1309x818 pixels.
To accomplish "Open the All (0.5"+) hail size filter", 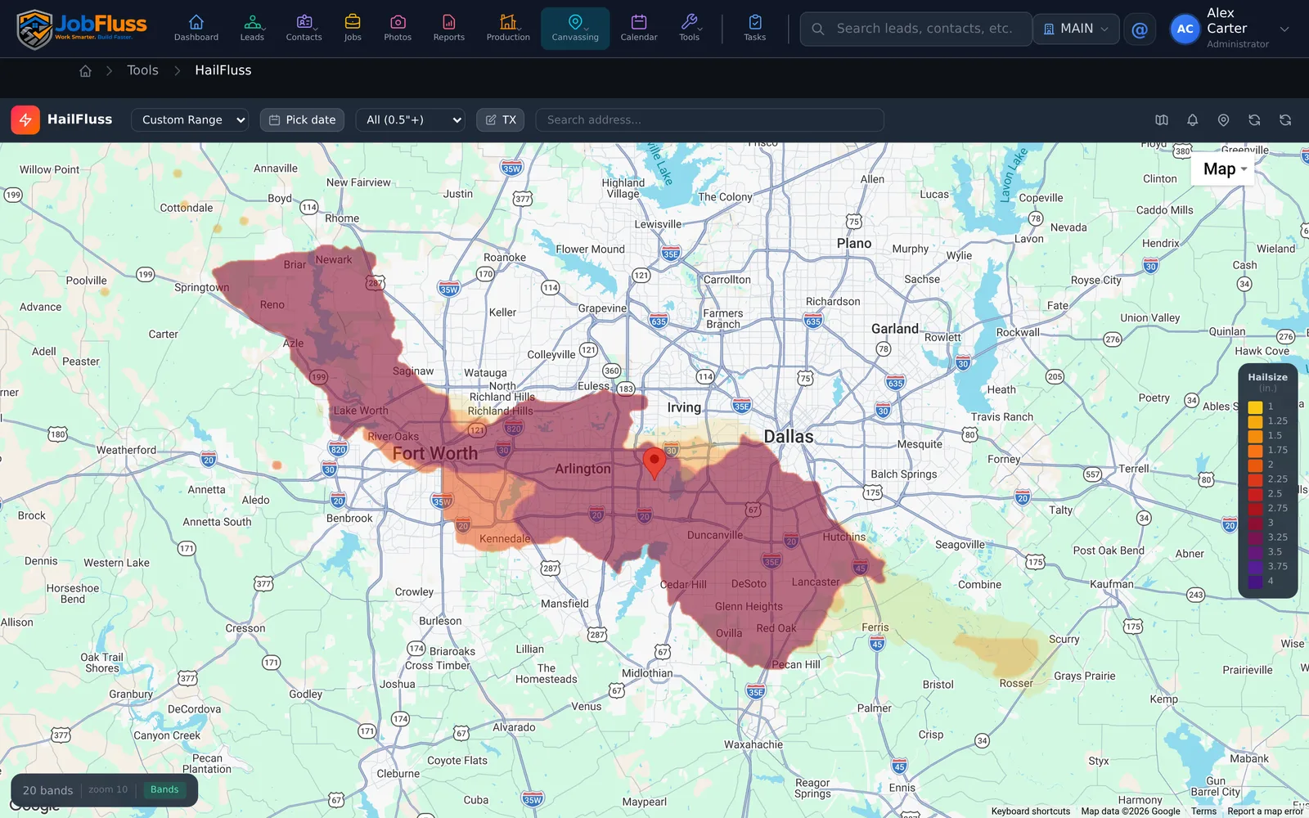I will [x=410, y=119].
